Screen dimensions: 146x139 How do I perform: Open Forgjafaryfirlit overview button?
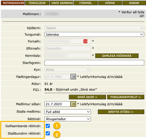pos(126,97)
